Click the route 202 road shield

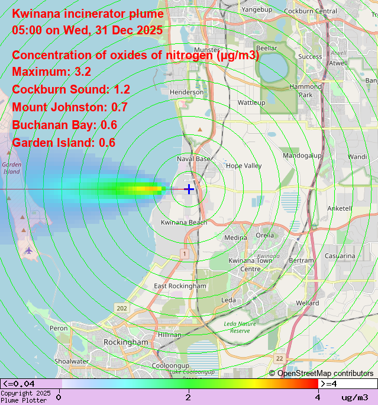(122, 308)
